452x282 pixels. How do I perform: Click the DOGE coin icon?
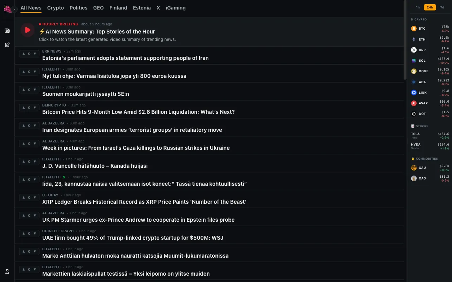(x=414, y=71)
